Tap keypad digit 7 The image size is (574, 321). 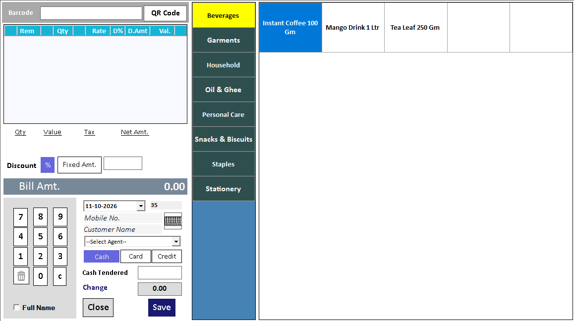click(21, 217)
